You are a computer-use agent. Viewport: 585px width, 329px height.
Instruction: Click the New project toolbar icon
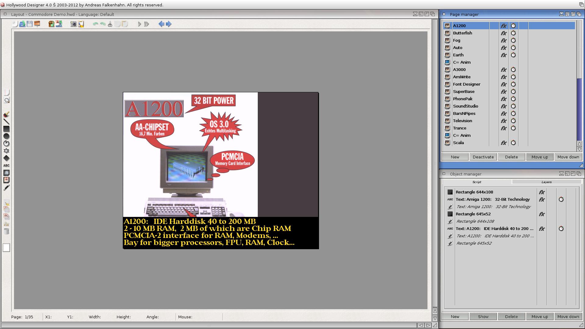pos(15,24)
